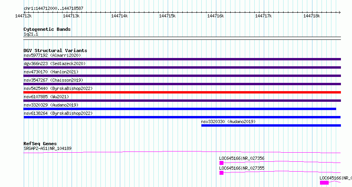Click the nsv3547267 (Chaisson2019) variant bar
Screen dimensions: 352x187
pyautogui.click(x=182, y=84)
